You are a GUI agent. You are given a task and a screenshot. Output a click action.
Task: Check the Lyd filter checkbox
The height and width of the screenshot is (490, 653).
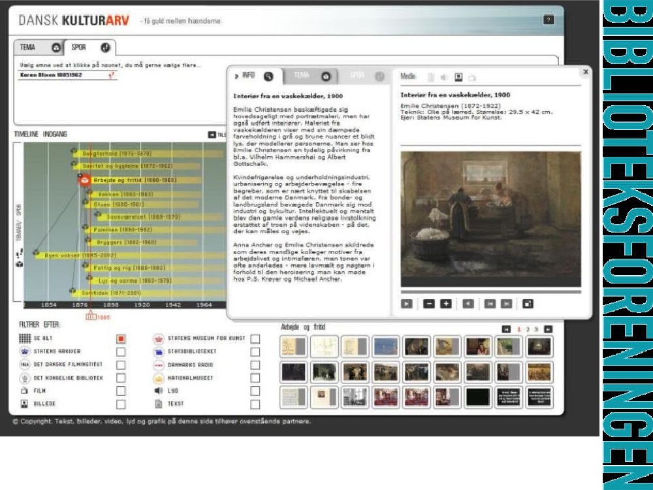pyautogui.click(x=255, y=391)
